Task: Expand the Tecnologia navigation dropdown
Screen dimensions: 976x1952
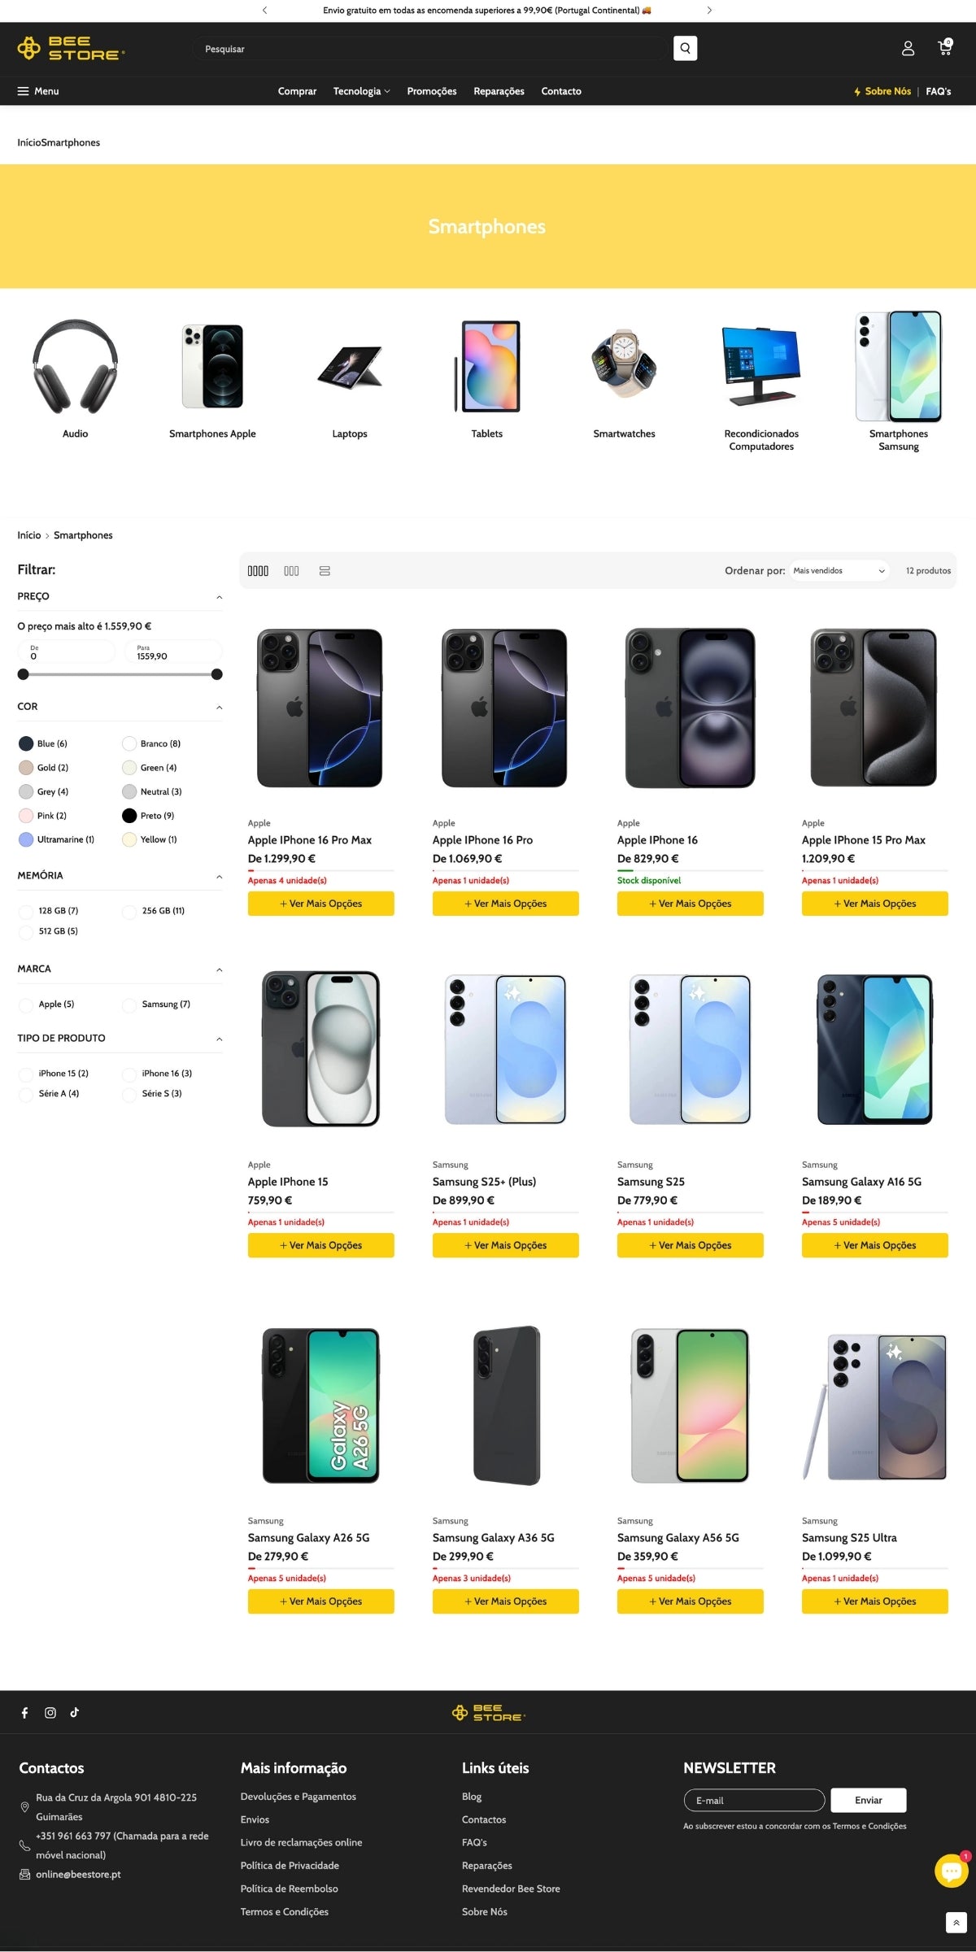Action: pyautogui.click(x=361, y=91)
